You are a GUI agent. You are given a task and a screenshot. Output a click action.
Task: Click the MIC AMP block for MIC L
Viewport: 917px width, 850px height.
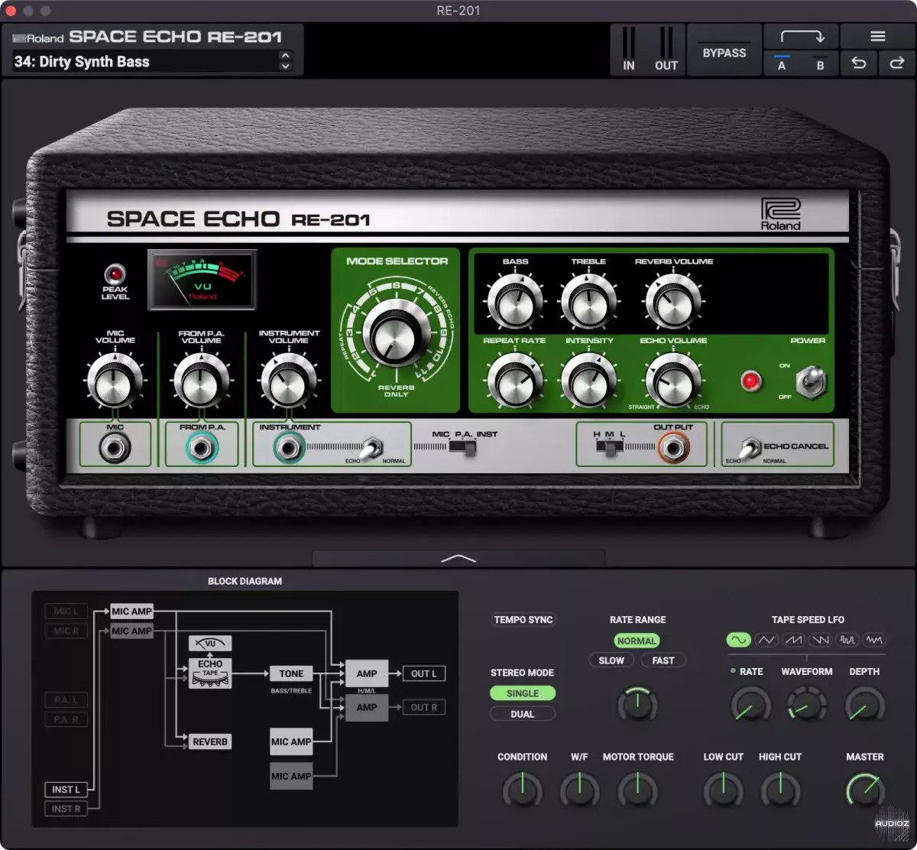(131, 611)
